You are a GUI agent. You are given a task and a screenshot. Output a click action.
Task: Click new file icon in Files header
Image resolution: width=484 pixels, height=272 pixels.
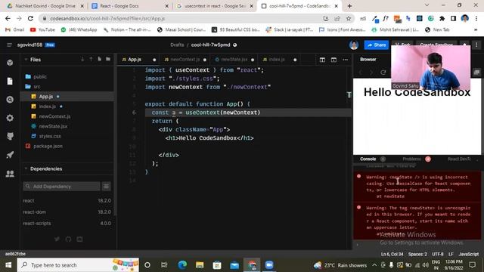pos(99,59)
